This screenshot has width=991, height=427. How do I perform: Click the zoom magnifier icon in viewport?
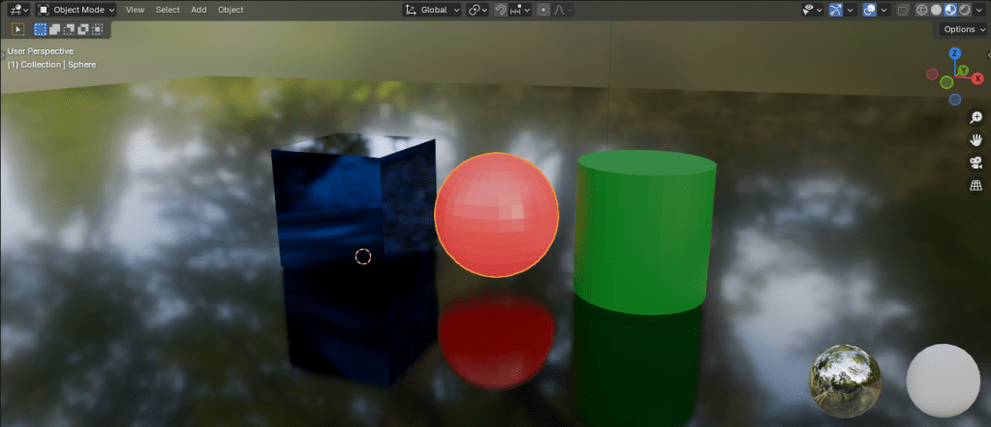(976, 117)
